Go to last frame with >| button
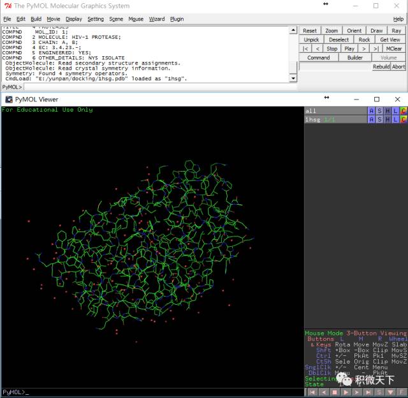 click(x=376, y=48)
